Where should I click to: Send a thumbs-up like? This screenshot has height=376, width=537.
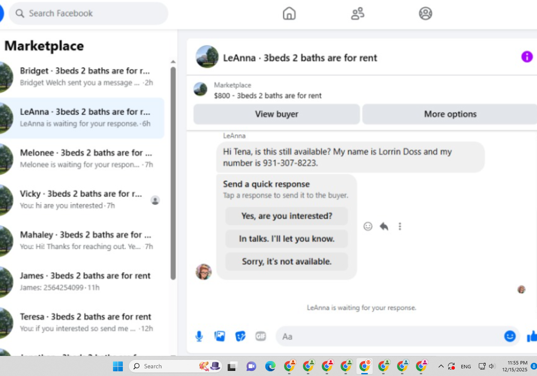[x=532, y=336]
